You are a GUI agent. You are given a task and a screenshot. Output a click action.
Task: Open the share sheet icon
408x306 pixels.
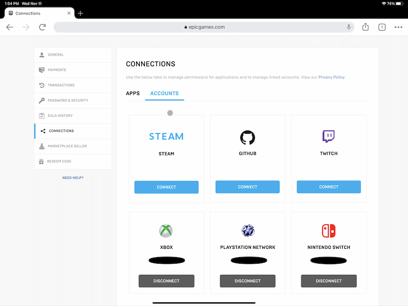365,27
